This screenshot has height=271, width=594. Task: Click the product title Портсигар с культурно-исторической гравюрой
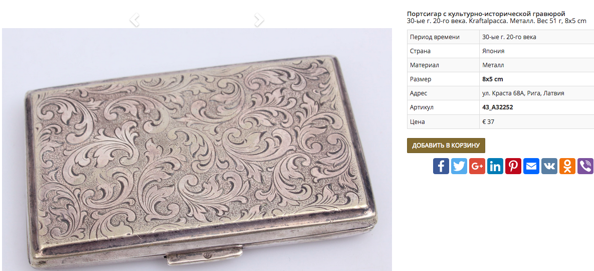[486, 14]
